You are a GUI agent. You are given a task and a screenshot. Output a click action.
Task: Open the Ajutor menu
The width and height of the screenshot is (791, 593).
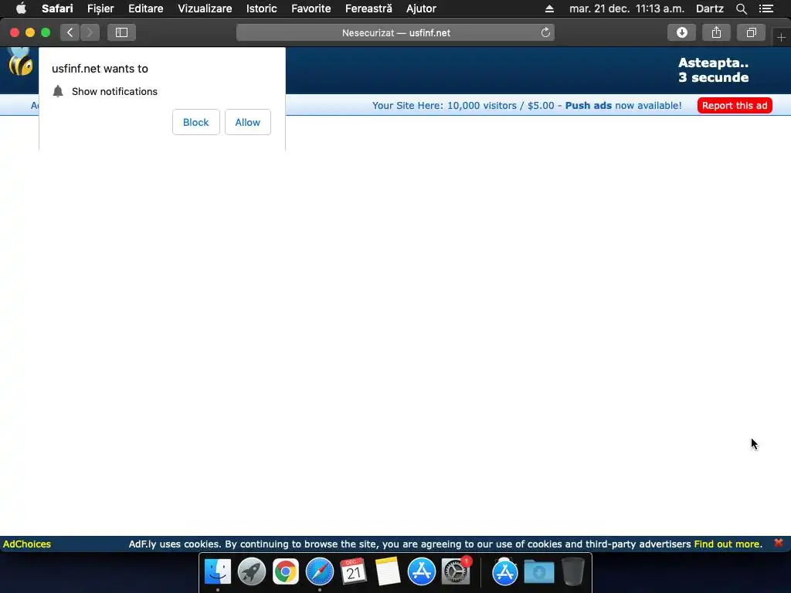click(x=421, y=8)
